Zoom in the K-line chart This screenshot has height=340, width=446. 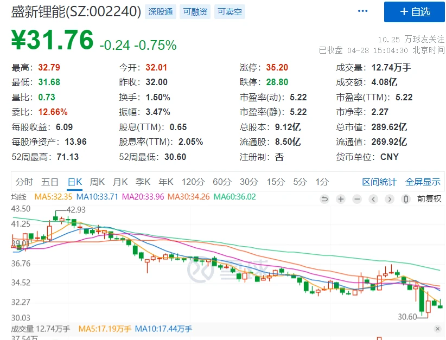pos(341,199)
